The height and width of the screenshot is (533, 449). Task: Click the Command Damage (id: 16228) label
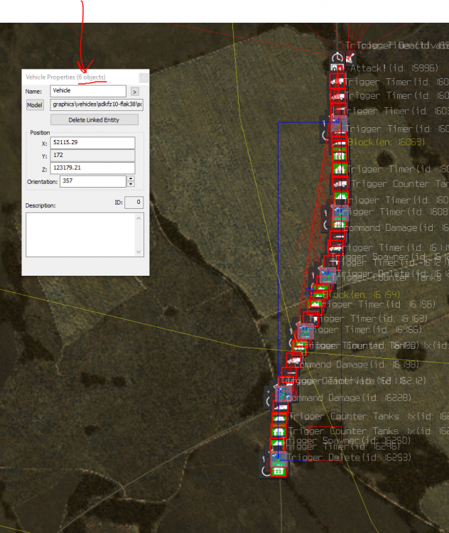tap(350, 398)
